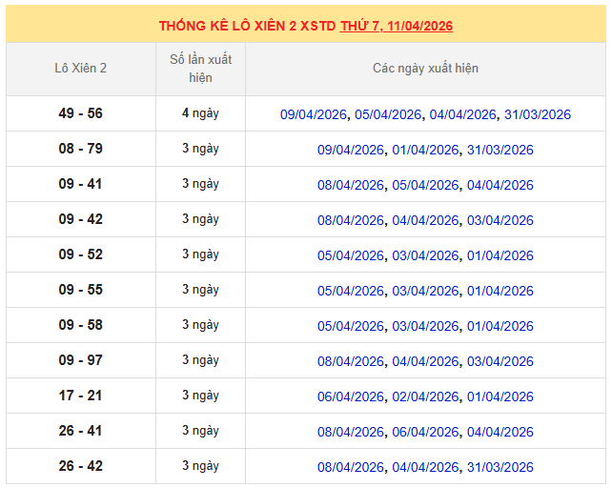Viewport: 612px width, 488px height.
Task: Click 3 ngày in the 09 - 97 row
Action: click(x=200, y=360)
